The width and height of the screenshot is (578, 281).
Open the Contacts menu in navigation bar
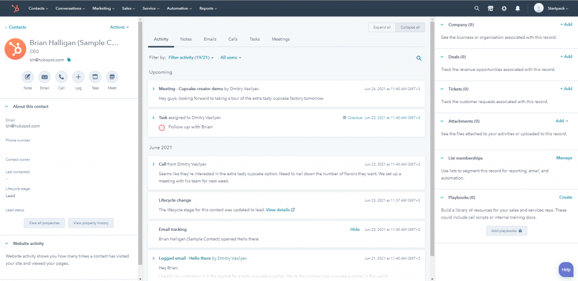point(38,8)
